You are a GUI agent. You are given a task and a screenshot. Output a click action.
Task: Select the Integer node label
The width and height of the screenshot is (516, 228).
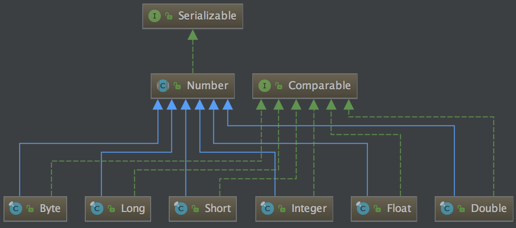click(309, 209)
